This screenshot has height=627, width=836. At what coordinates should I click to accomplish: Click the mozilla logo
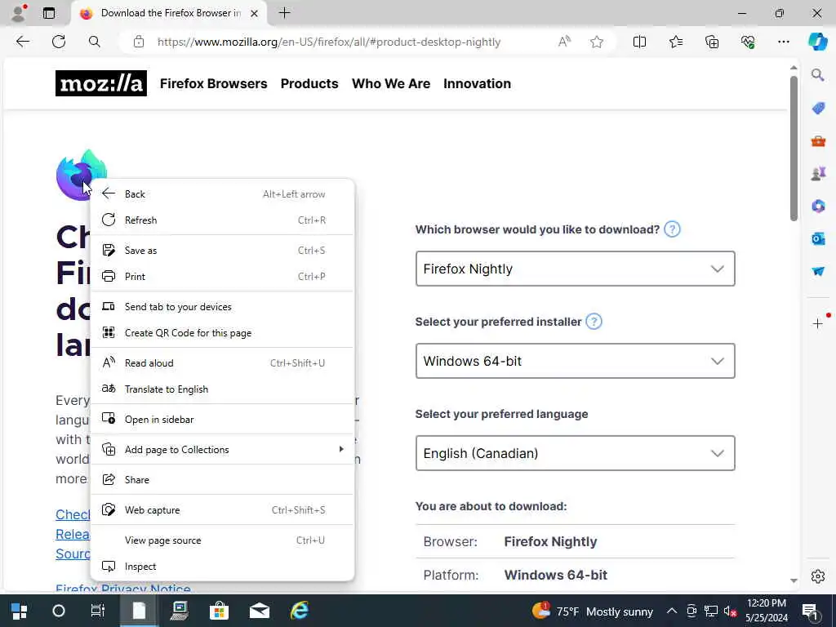100,83
